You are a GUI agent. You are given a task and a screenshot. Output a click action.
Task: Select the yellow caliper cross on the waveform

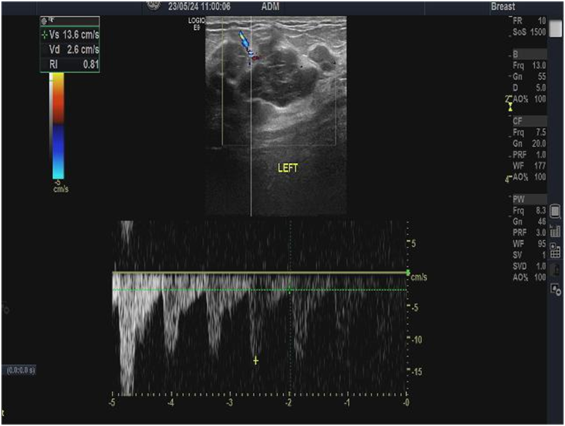click(256, 360)
